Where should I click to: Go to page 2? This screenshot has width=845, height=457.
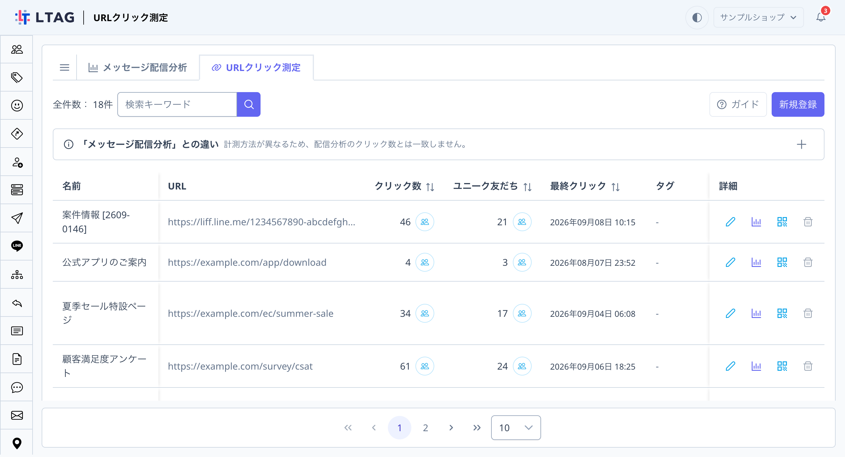click(425, 427)
